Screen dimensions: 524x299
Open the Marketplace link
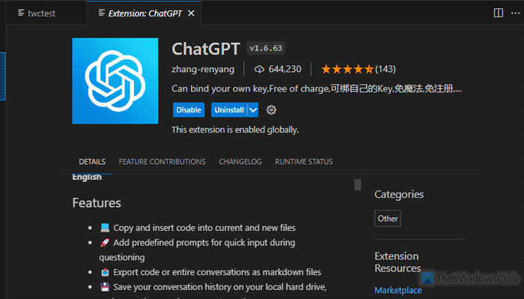pyautogui.click(x=398, y=290)
